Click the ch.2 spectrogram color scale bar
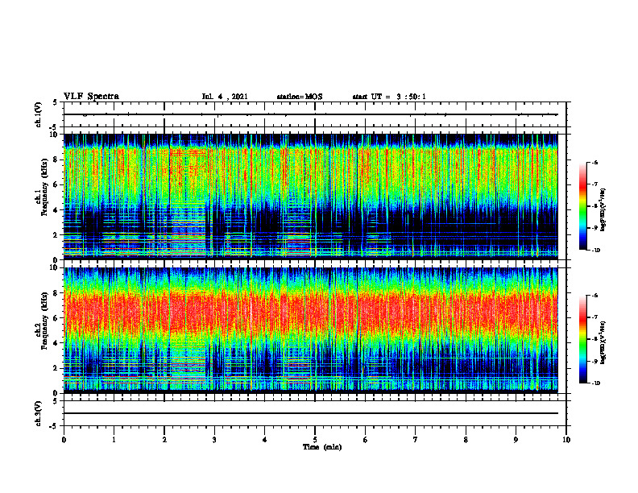The width and height of the screenshot is (638, 493). tap(583, 339)
